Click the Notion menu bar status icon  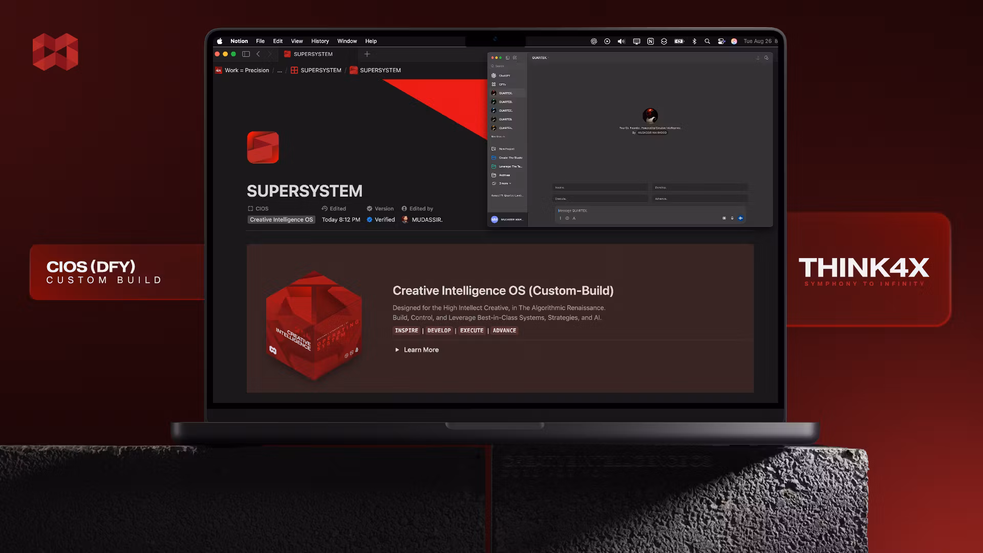650,41
